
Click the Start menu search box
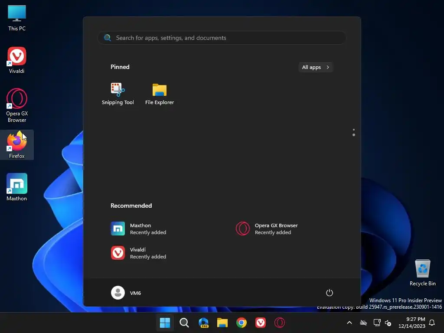(222, 38)
